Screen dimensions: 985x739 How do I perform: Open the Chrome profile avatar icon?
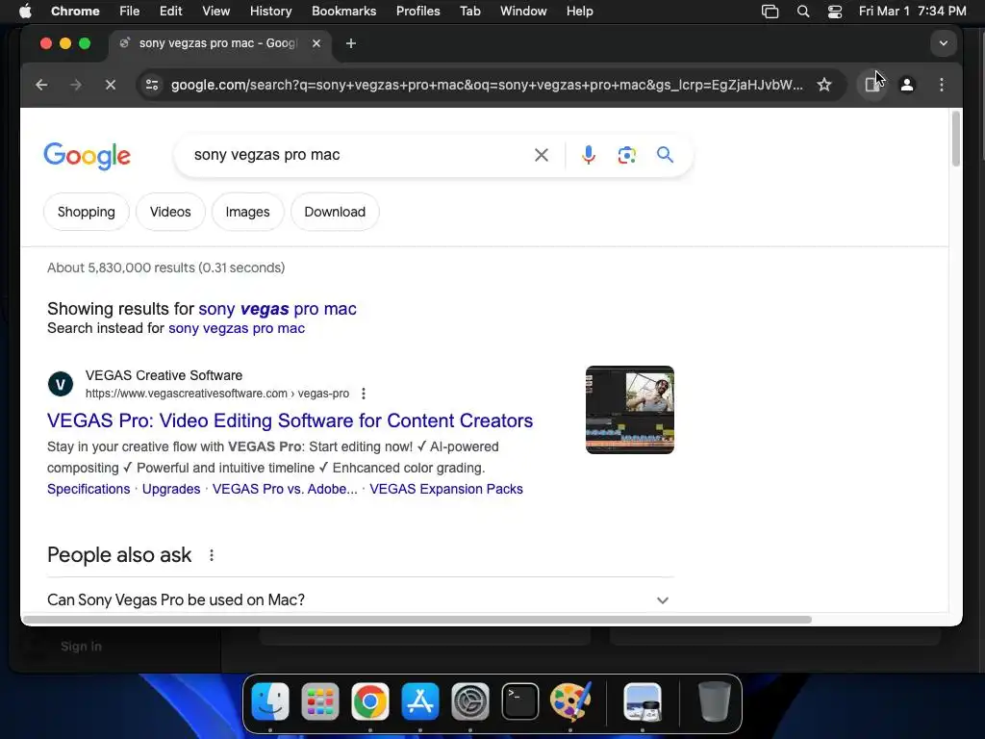tap(906, 85)
